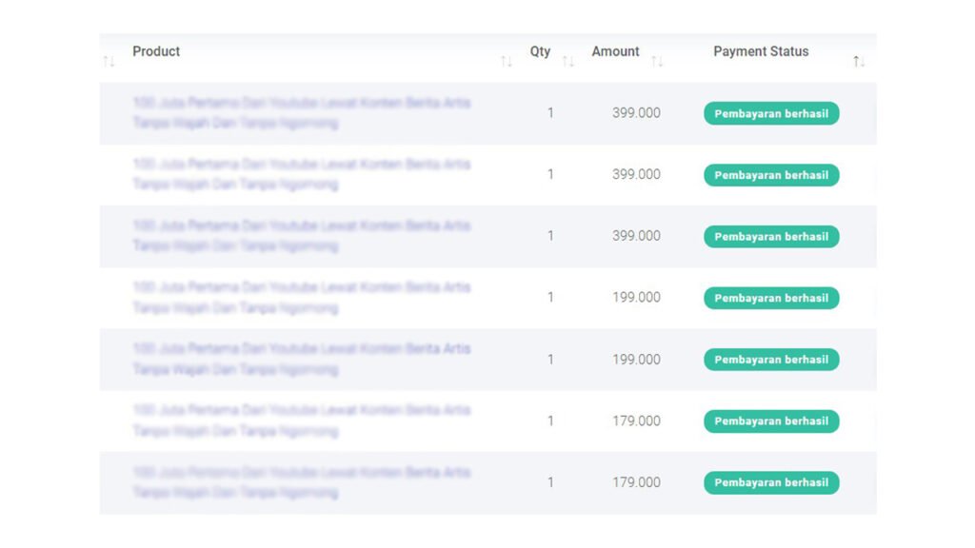Select the Qty column header text

click(540, 51)
